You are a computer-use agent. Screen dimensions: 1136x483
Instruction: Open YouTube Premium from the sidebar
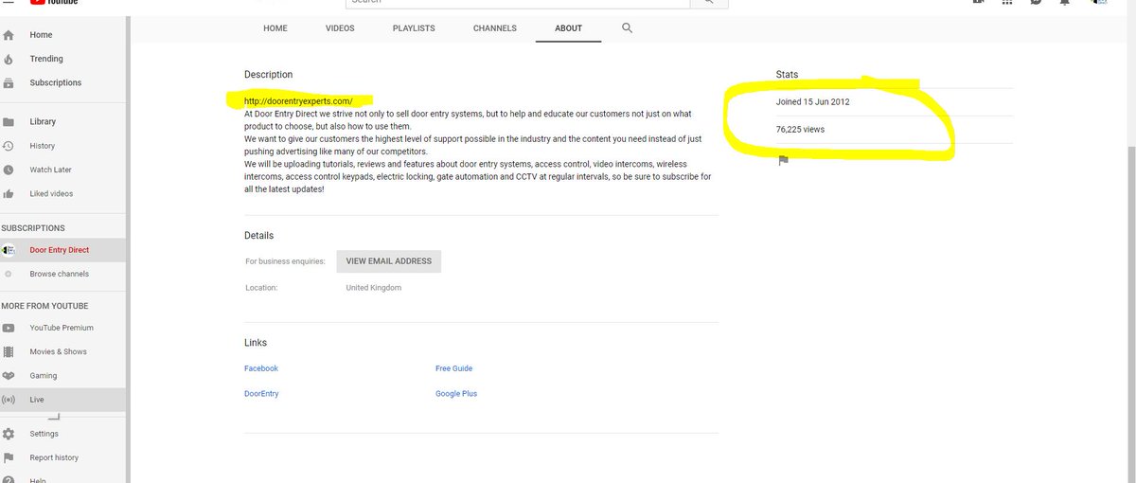click(62, 328)
